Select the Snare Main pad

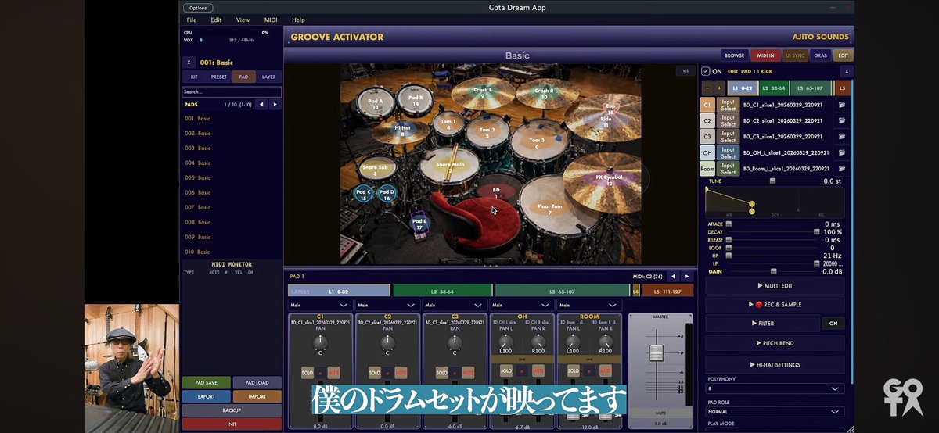450,166
